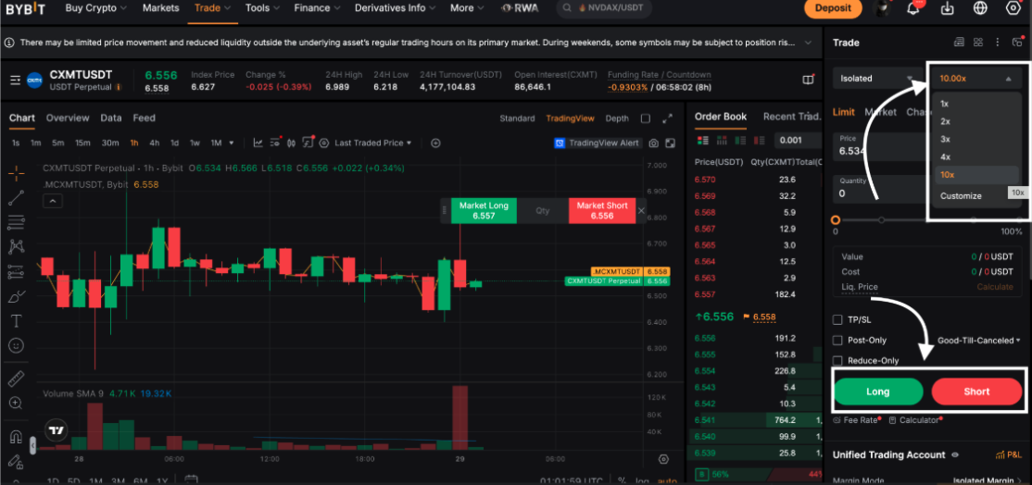Image resolution: width=1032 pixels, height=485 pixels.
Task: Switch to the Overview tab
Action: [68, 118]
